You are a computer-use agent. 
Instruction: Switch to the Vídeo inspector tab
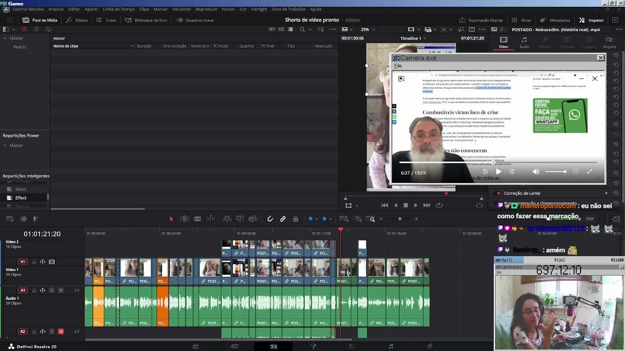(503, 42)
